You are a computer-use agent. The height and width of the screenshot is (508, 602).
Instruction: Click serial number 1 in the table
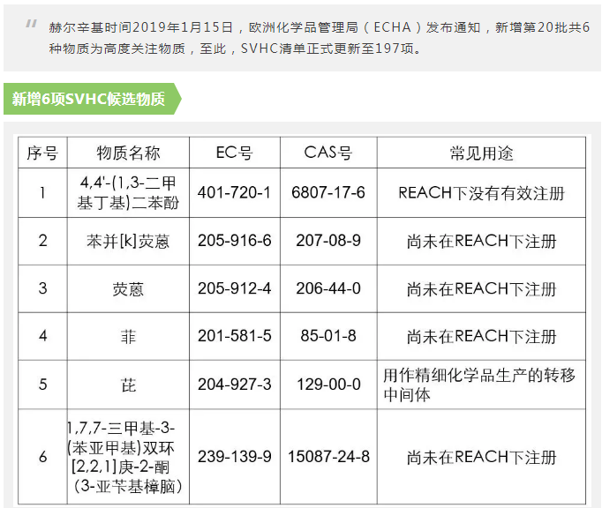coord(42,192)
